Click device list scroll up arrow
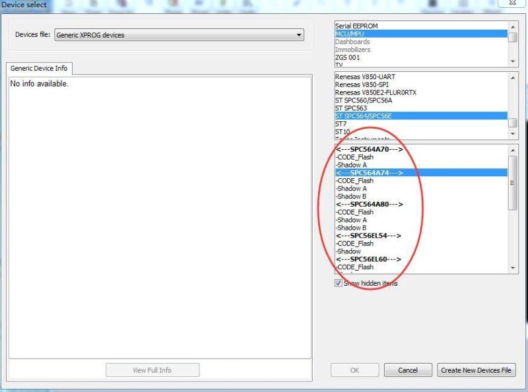The image size is (528, 392). (x=513, y=150)
